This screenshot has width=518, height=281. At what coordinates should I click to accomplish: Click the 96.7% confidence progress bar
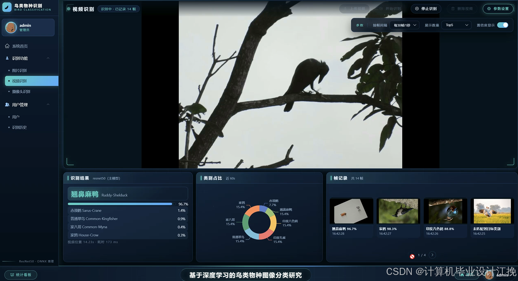pyautogui.click(x=121, y=204)
